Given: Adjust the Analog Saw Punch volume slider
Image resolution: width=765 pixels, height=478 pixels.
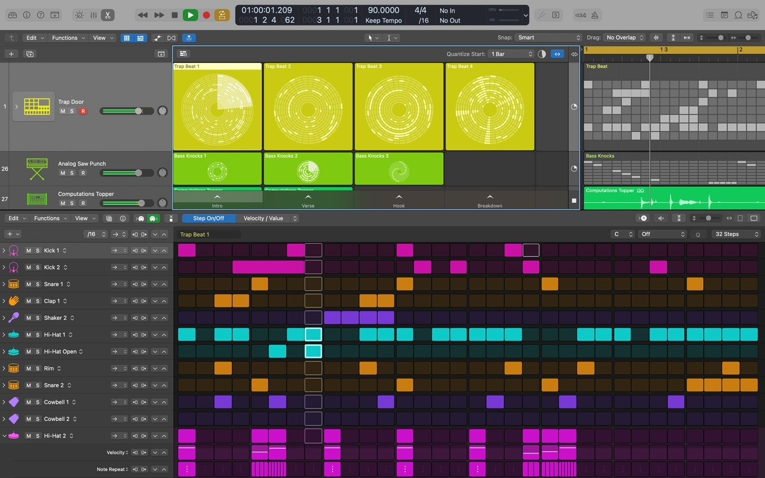Looking at the screenshot, I should (x=139, y=173).
